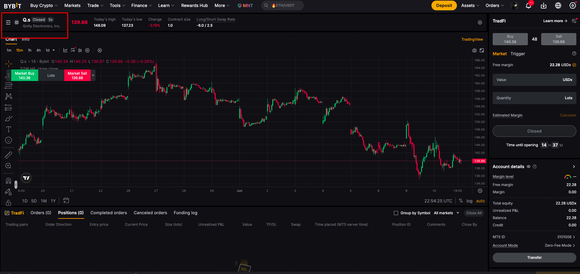
Task: Take a chart snapshot with camera icon
Action: coord(474,50)
